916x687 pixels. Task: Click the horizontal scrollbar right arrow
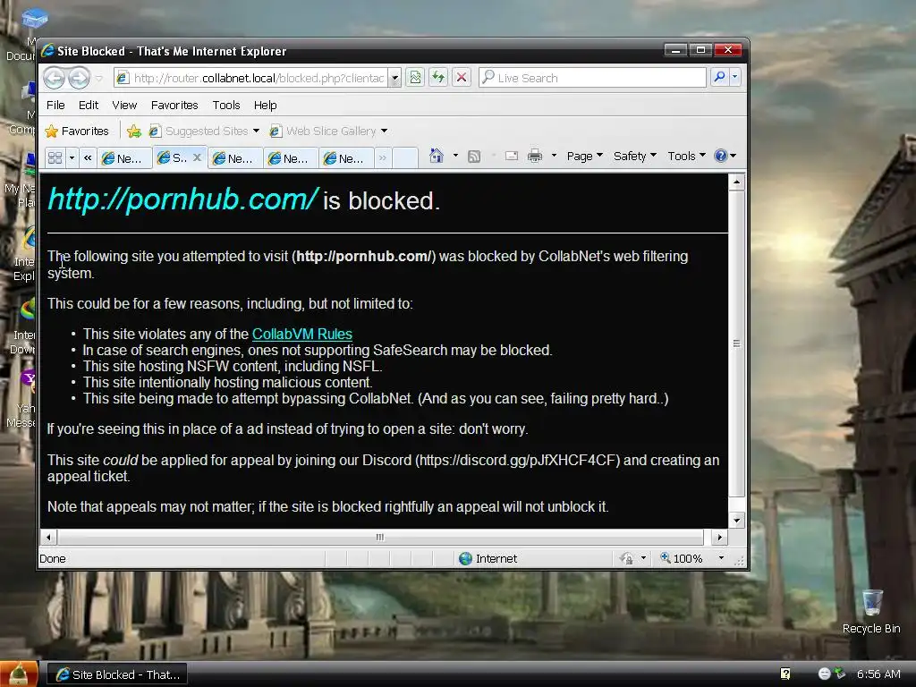click(719, 537)
